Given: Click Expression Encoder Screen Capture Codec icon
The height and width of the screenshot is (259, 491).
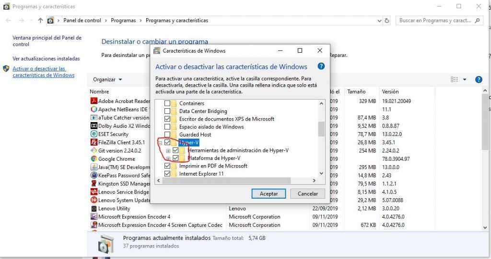Looking at the screenshot, I should pos(94,225).
